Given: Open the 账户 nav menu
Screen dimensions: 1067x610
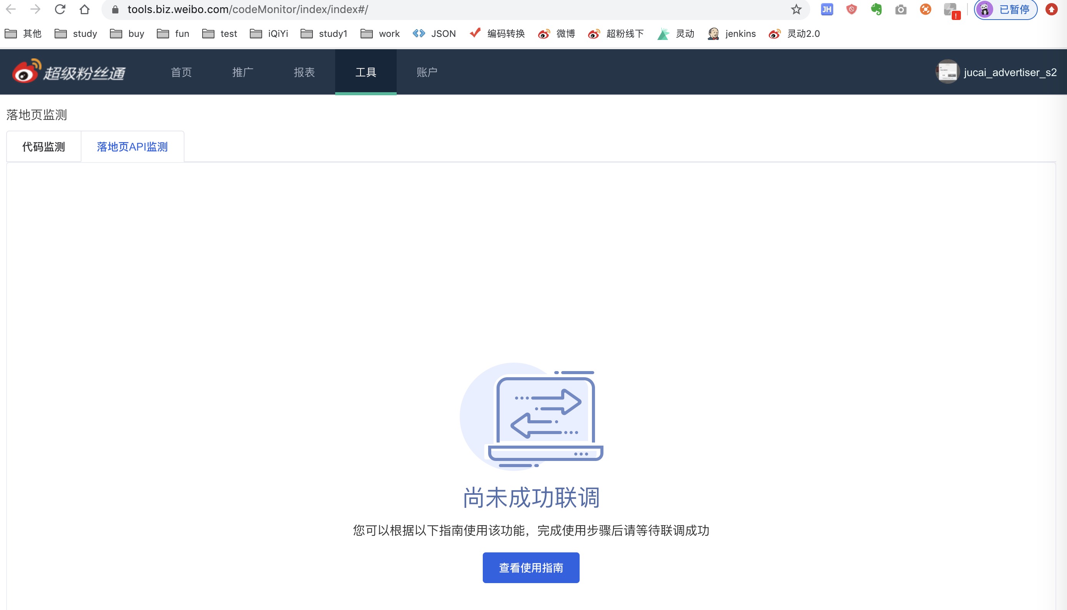Looking at the screenshot, I should [427, 72].
